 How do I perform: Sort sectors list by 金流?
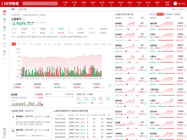click(168, 18)
